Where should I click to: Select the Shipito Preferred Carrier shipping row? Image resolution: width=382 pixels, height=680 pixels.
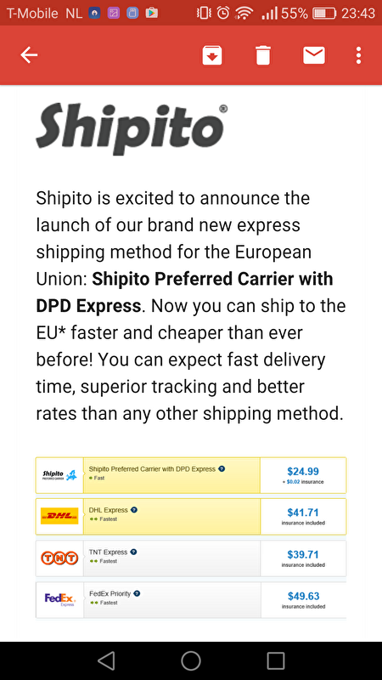click(191, 475)
